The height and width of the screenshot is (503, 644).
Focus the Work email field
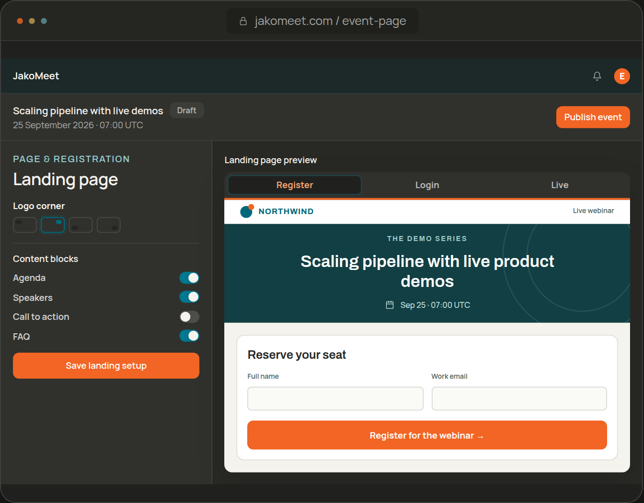(x=519, y=399)
